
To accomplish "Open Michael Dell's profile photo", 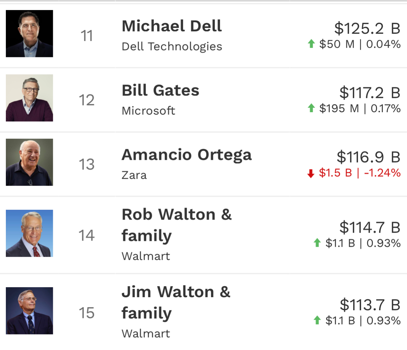I will (29, 33).
